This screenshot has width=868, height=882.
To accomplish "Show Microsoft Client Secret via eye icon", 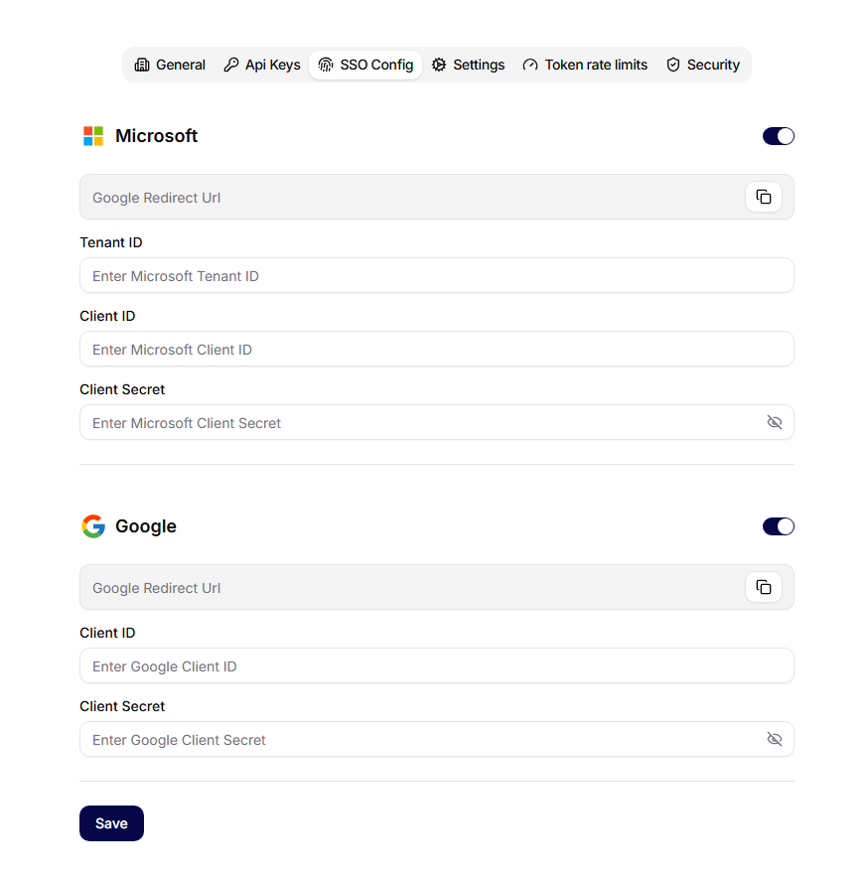I will [774, 422].
